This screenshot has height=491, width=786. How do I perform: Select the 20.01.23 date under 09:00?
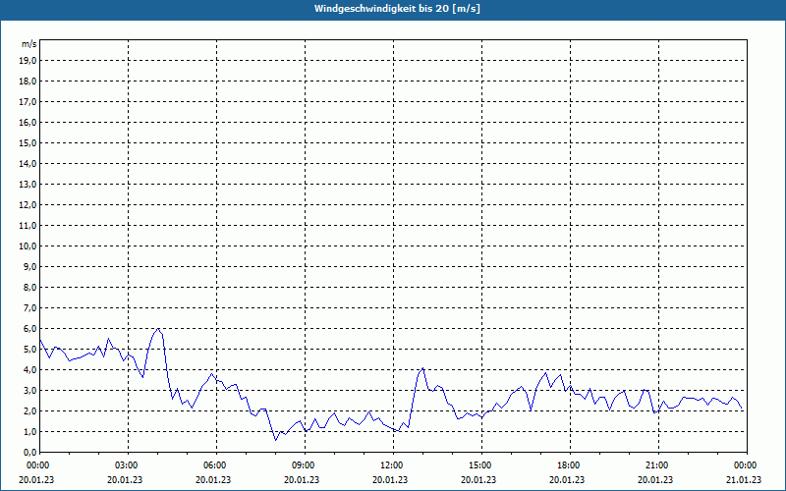point(302,480)
